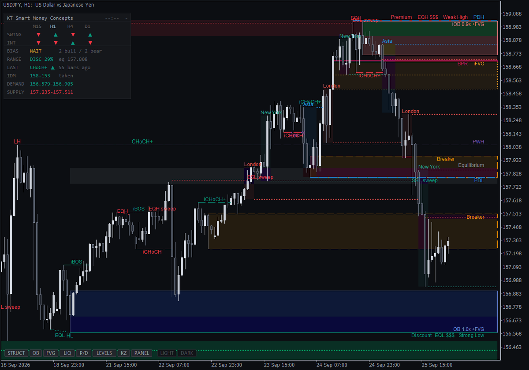
Task: Click the INT row H4 green up arrow
Action: tap(73, 43)
